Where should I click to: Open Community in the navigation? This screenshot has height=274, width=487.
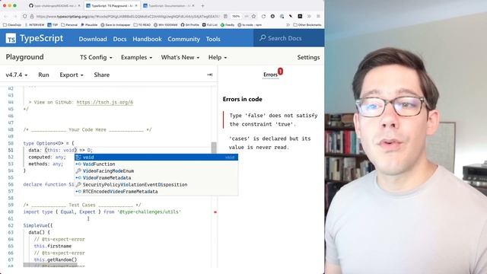pyautogui.click(x=183, y=39)
